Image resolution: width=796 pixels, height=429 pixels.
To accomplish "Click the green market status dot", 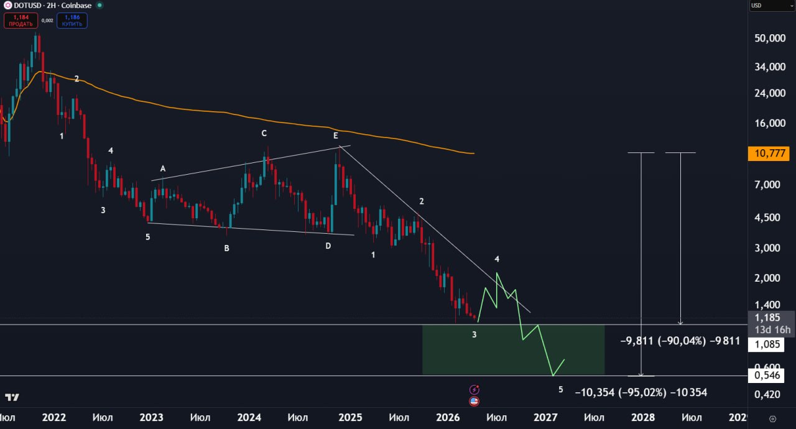I will [x=100, y=6].
